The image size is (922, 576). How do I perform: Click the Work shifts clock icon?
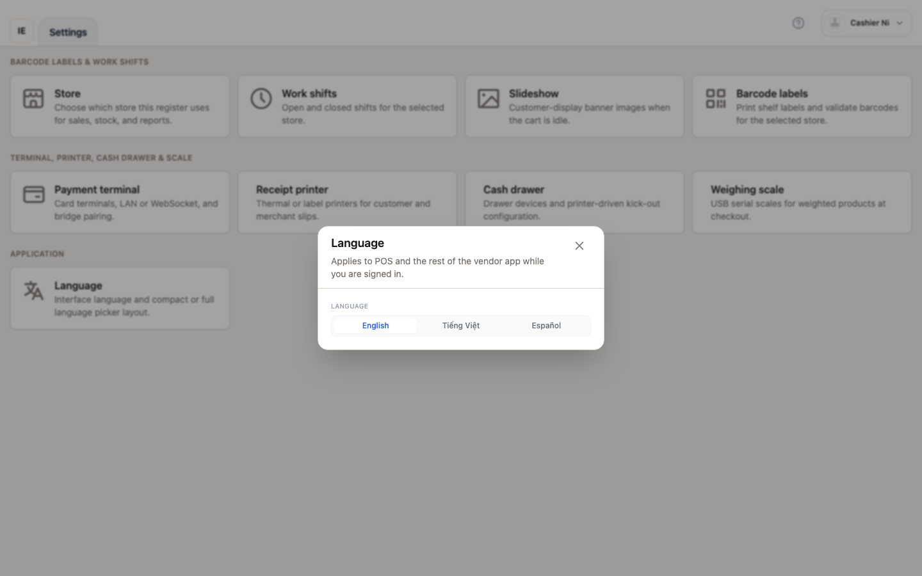click(261, 99)
